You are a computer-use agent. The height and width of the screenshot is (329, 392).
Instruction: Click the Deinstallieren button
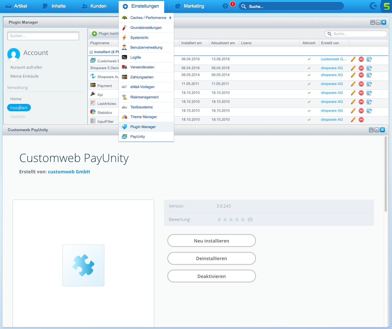coord(212,259)
